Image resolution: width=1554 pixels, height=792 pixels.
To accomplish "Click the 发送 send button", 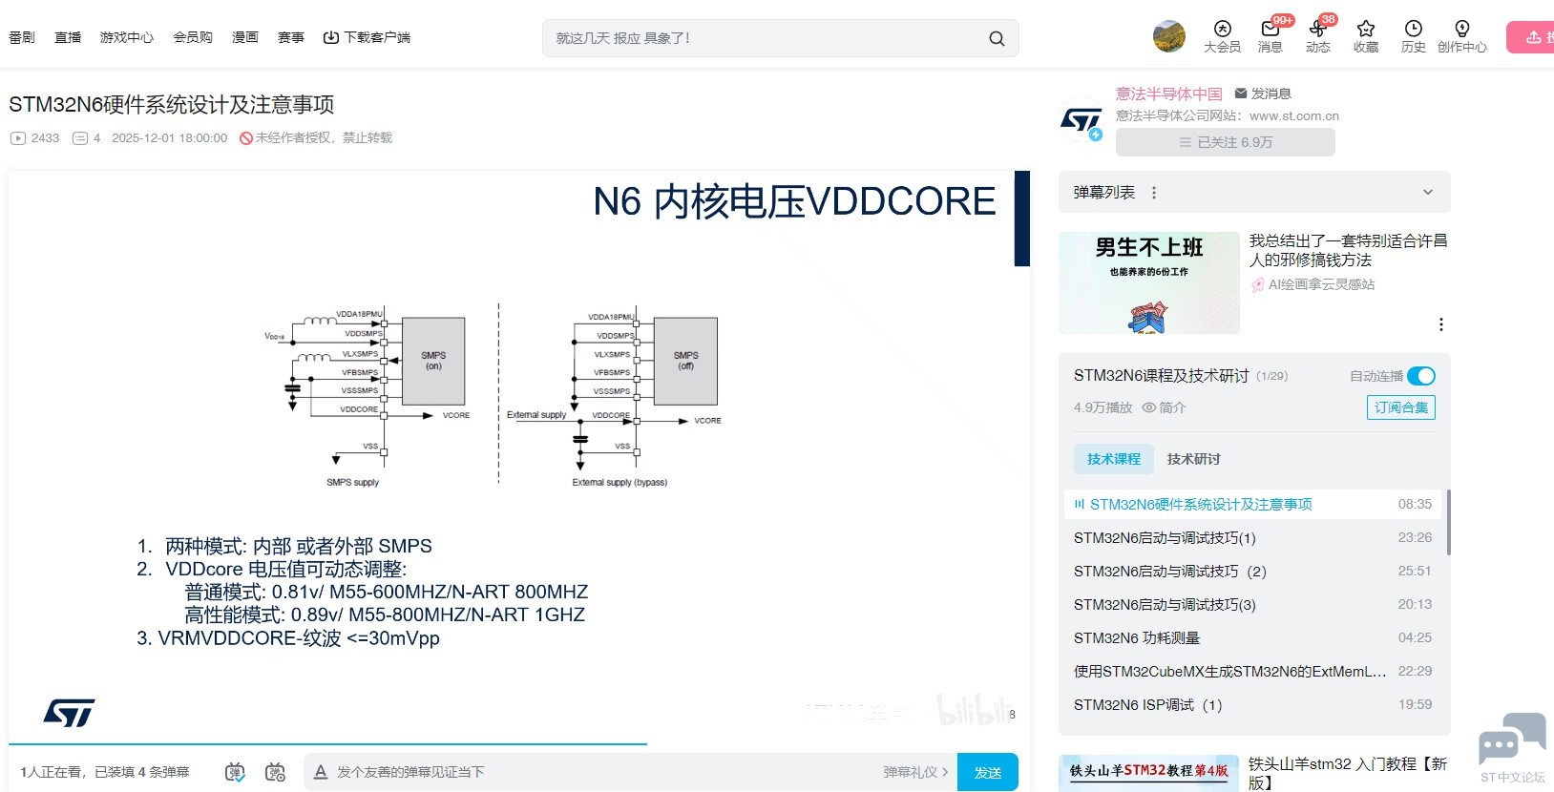I will point(987,772).
